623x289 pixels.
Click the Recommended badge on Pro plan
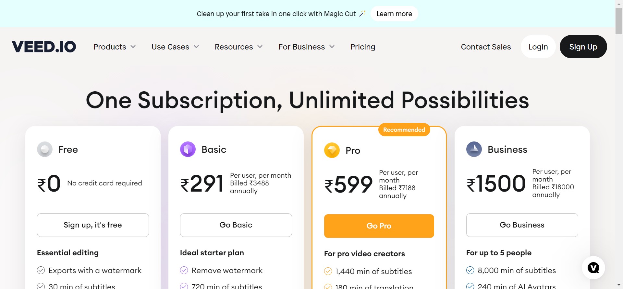(404, 130)
